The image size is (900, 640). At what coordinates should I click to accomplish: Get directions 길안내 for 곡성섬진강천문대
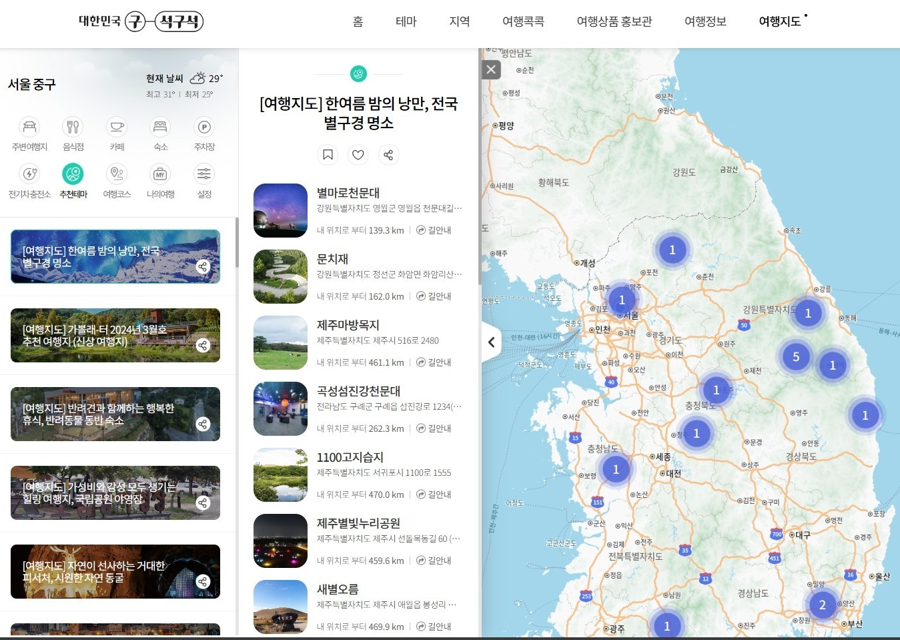click(434, 428)
